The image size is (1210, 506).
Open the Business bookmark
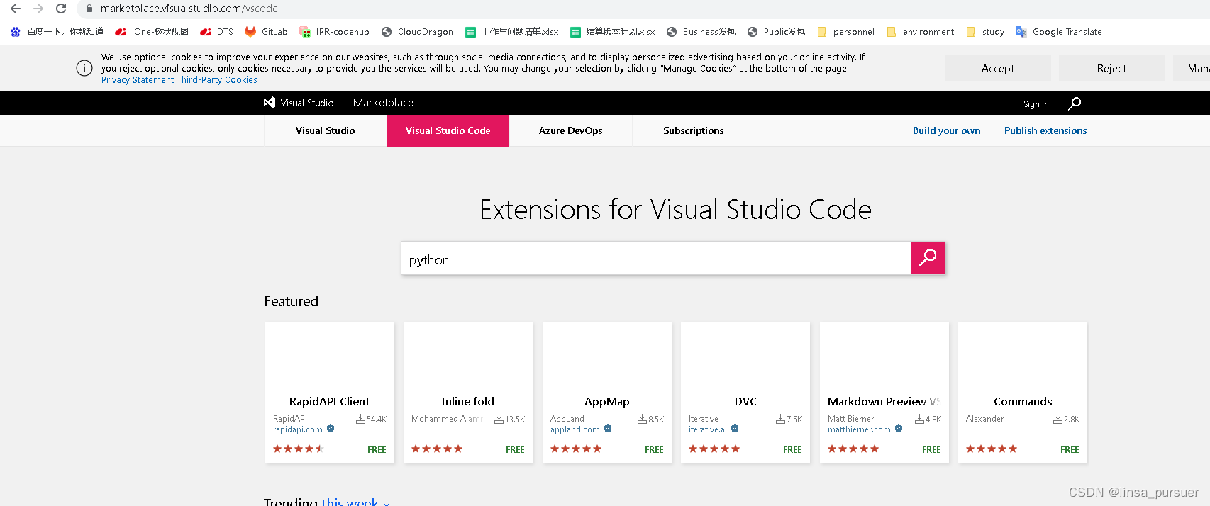pyautogui.click(x=701, y=32)
